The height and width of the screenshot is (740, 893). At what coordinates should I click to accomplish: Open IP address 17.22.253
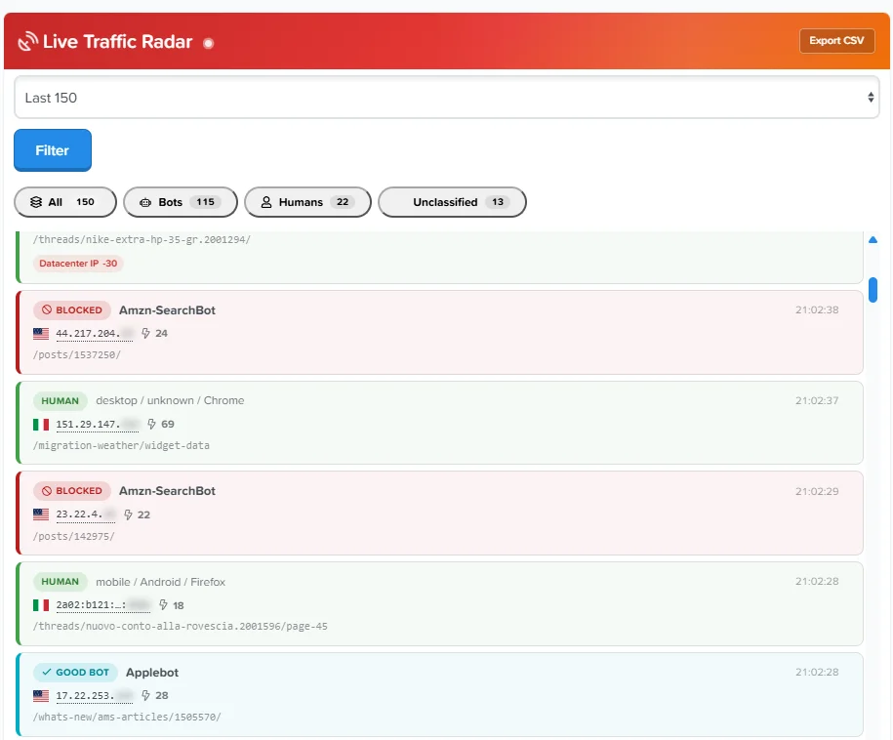coord(95,696)
